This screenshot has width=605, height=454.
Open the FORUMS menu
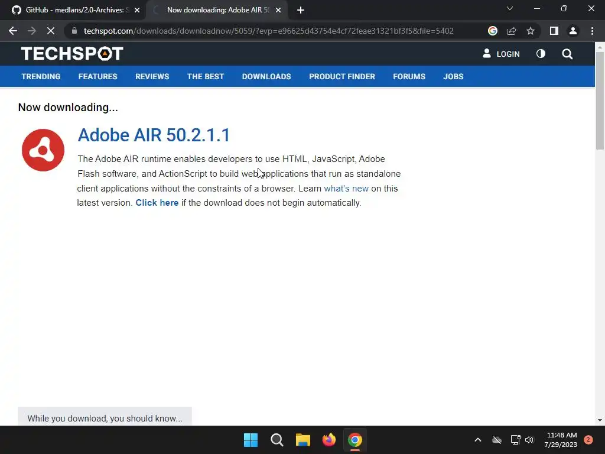409,76
